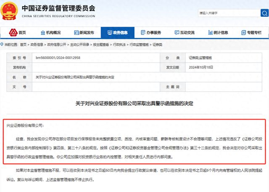
Task: Open the 政务信息 navigation tab
Action: click(118, 32)
